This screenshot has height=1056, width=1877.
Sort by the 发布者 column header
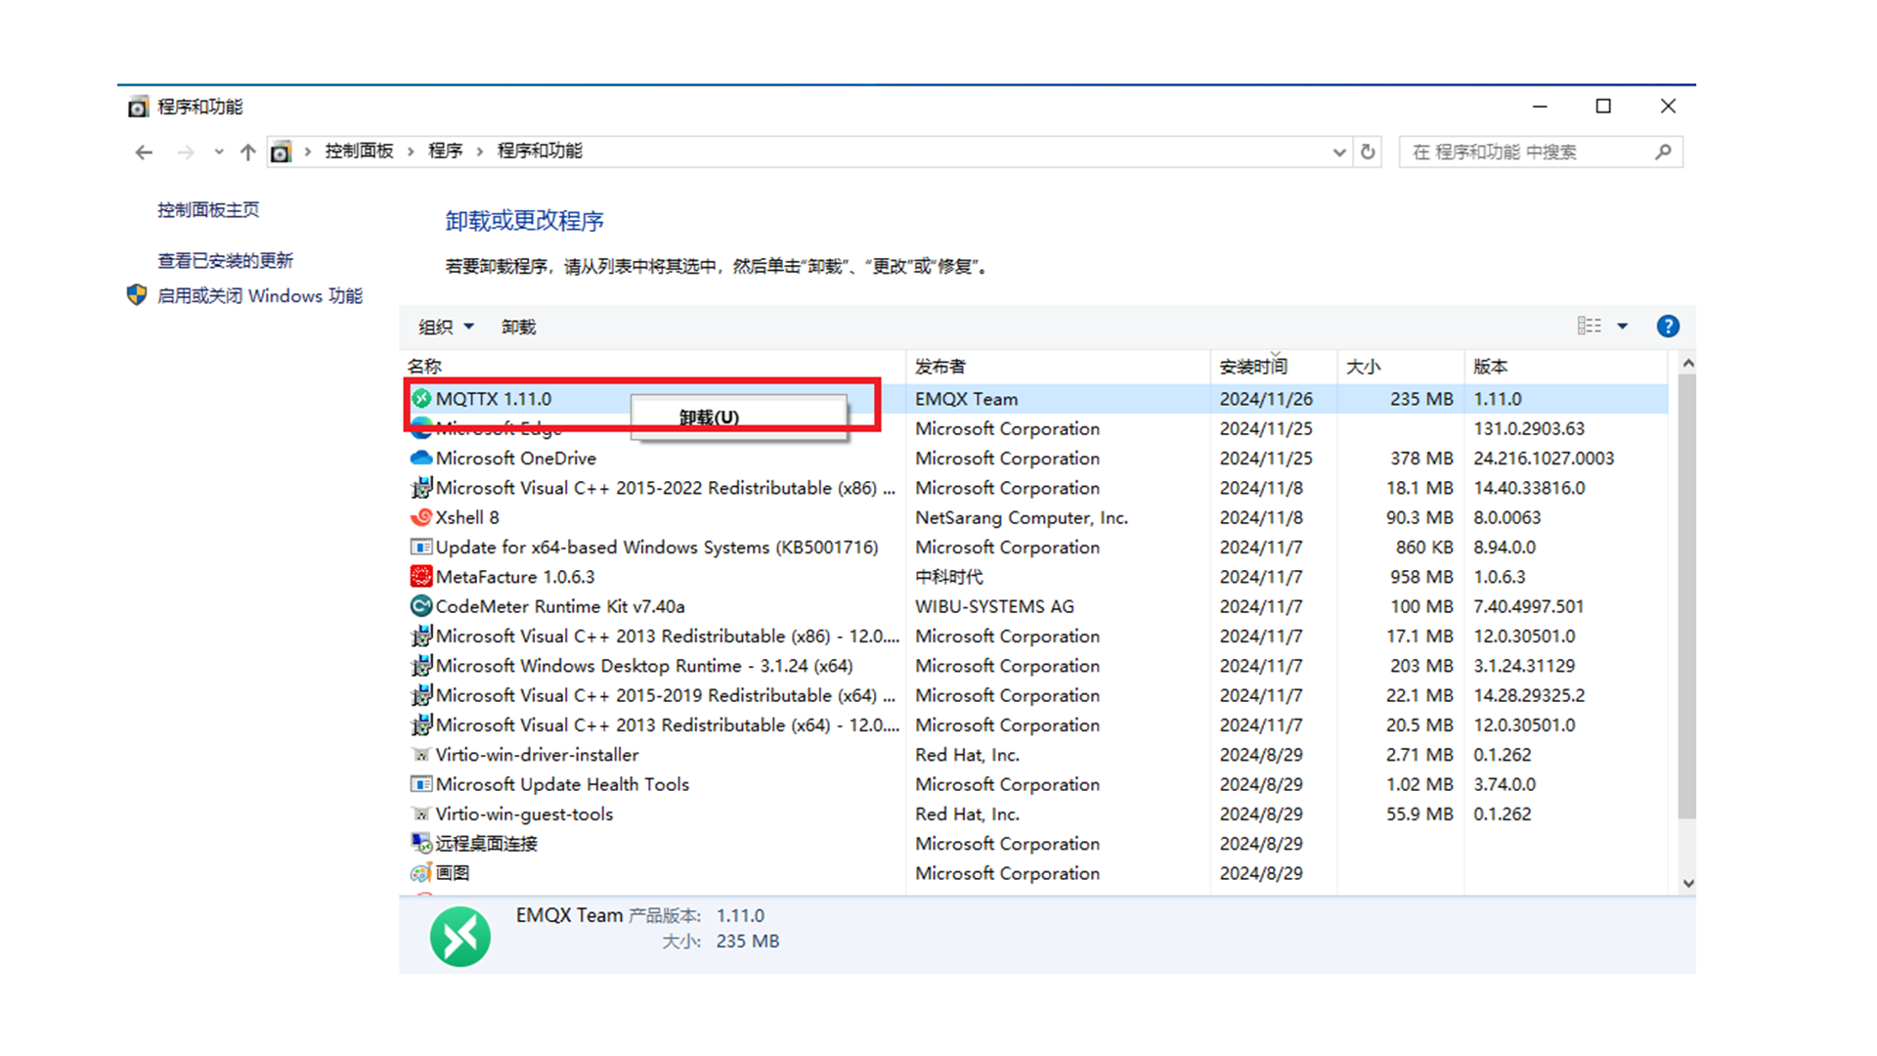tap(1058, 367)
